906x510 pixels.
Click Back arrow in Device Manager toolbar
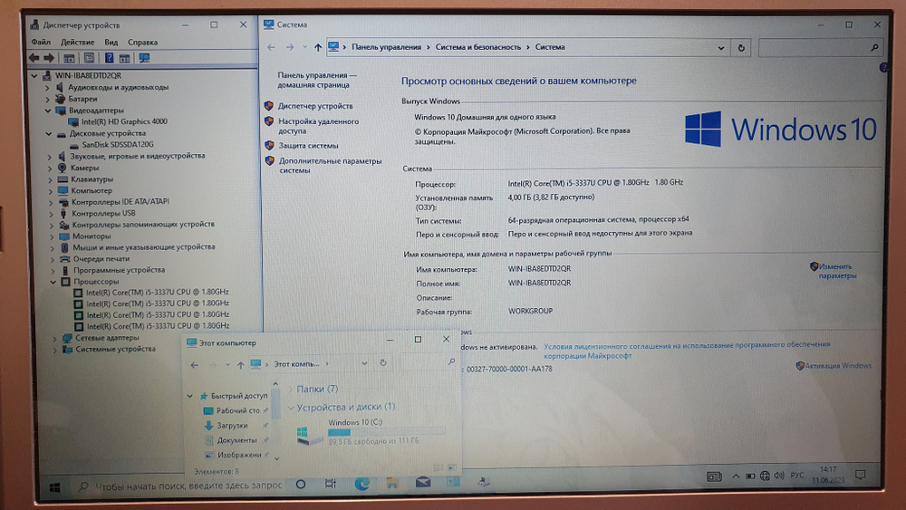34,58
